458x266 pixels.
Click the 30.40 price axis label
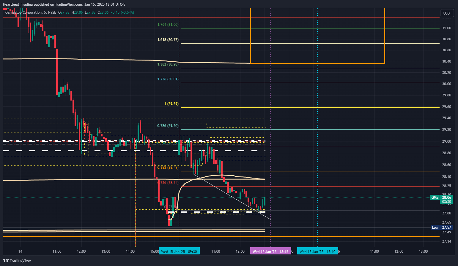[x=446, y=61]
